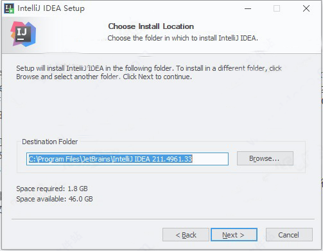Cancel the IntelliJ IDEA installation
The width and height of the screenshot is (323, 251).
(x=289, y=235)
